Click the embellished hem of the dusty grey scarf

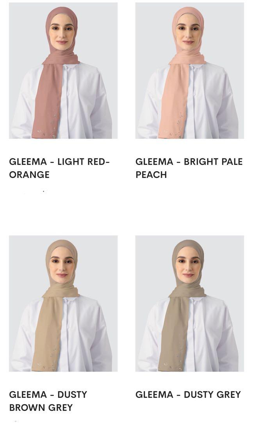173,362
